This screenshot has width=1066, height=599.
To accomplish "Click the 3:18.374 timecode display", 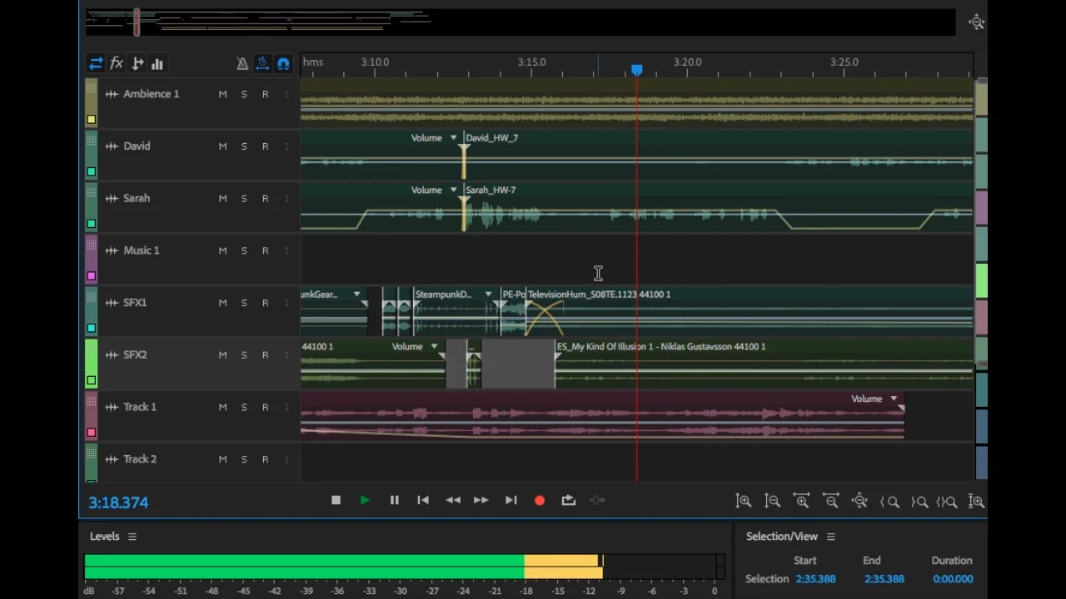I will [118, 502].
